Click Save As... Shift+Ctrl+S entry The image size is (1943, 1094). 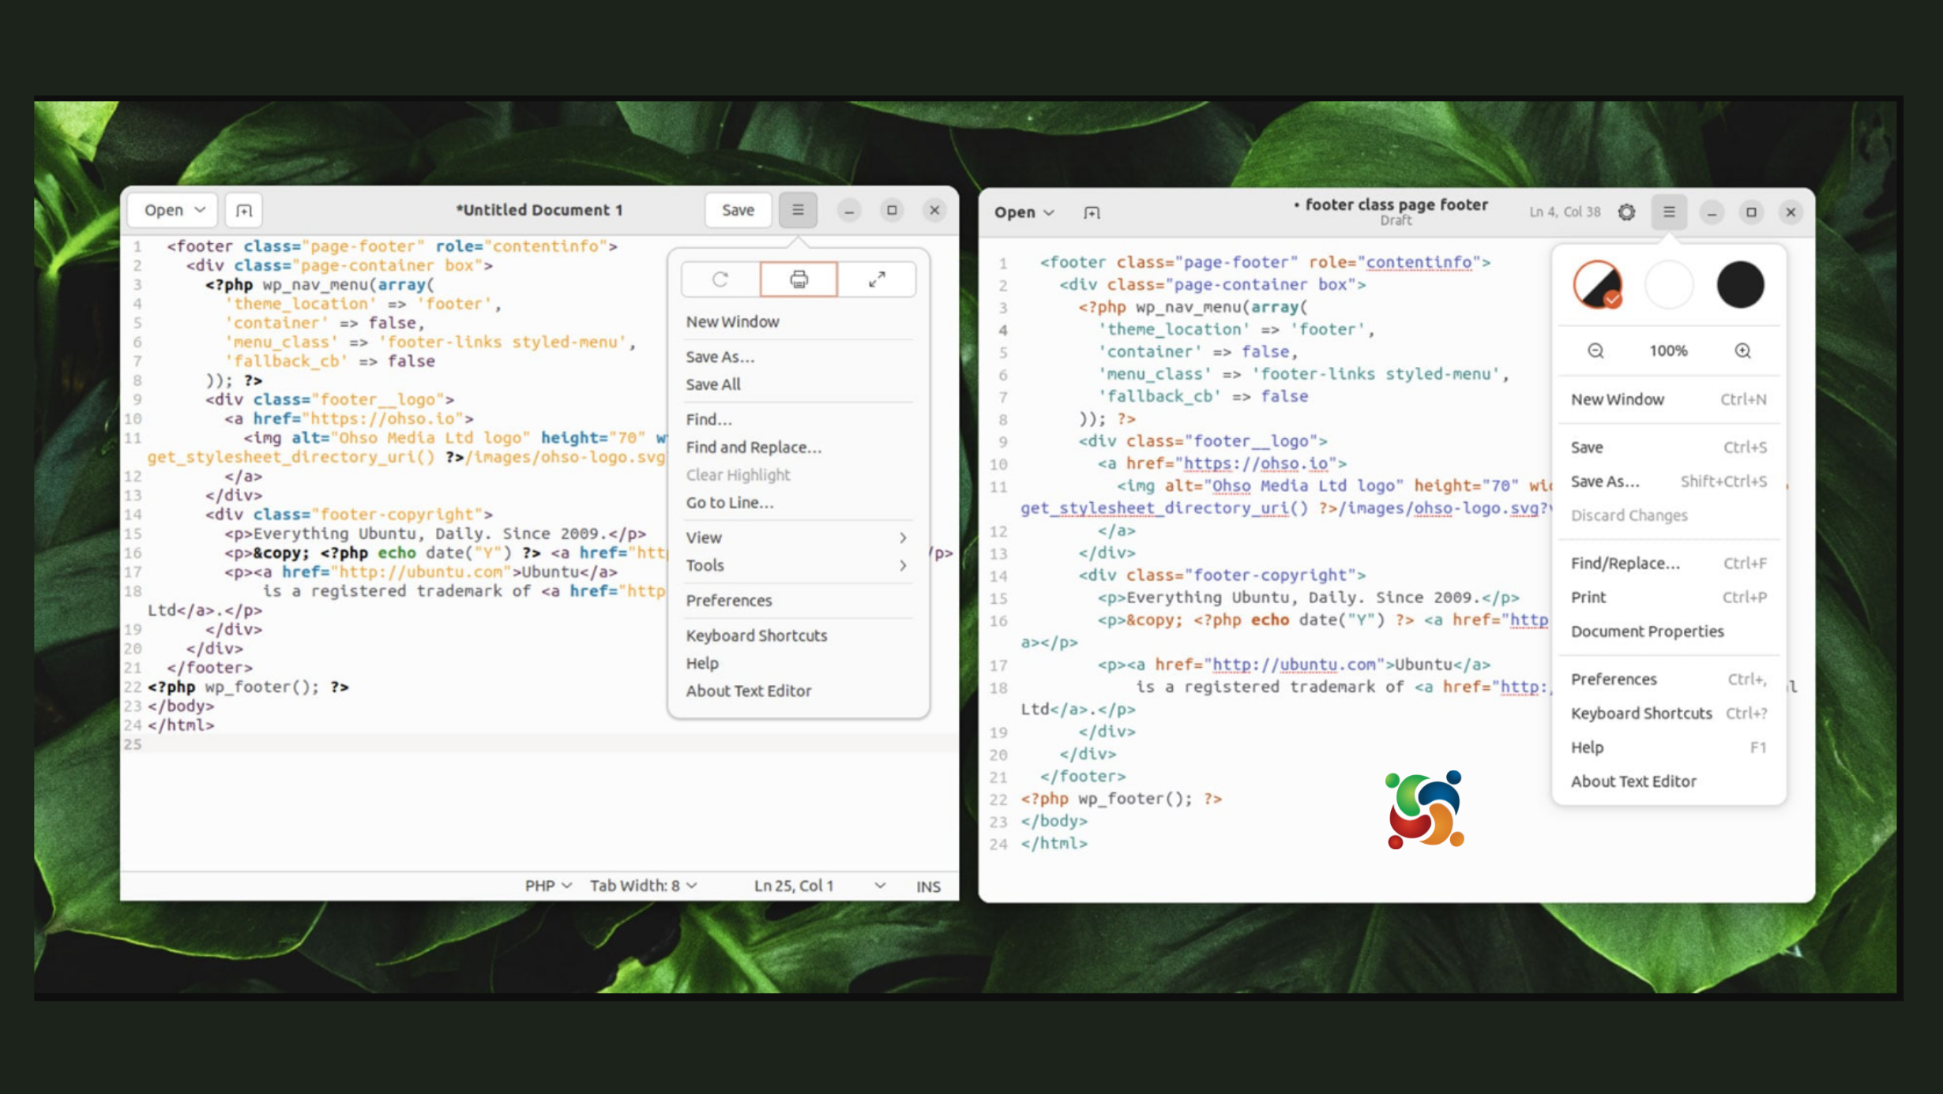1668,481
